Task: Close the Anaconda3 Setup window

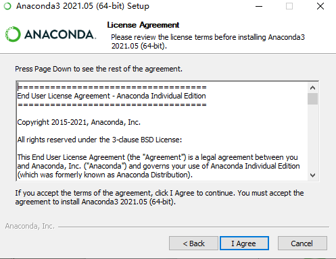Action: (320, 6)
